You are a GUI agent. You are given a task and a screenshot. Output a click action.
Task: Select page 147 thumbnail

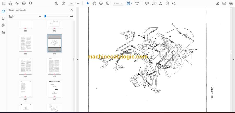(25, 89)
